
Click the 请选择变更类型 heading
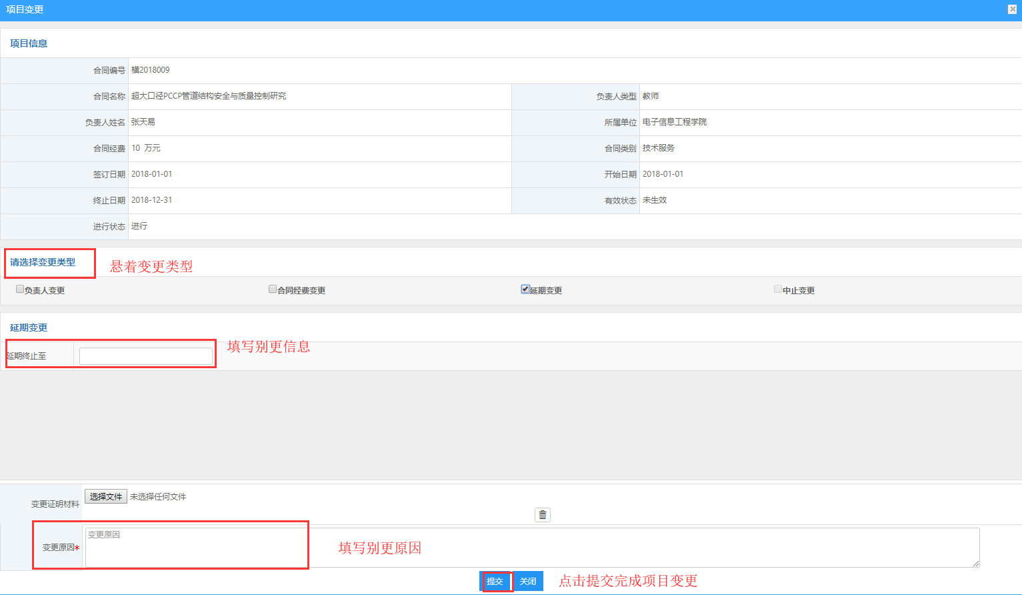[x=43, y=262]
